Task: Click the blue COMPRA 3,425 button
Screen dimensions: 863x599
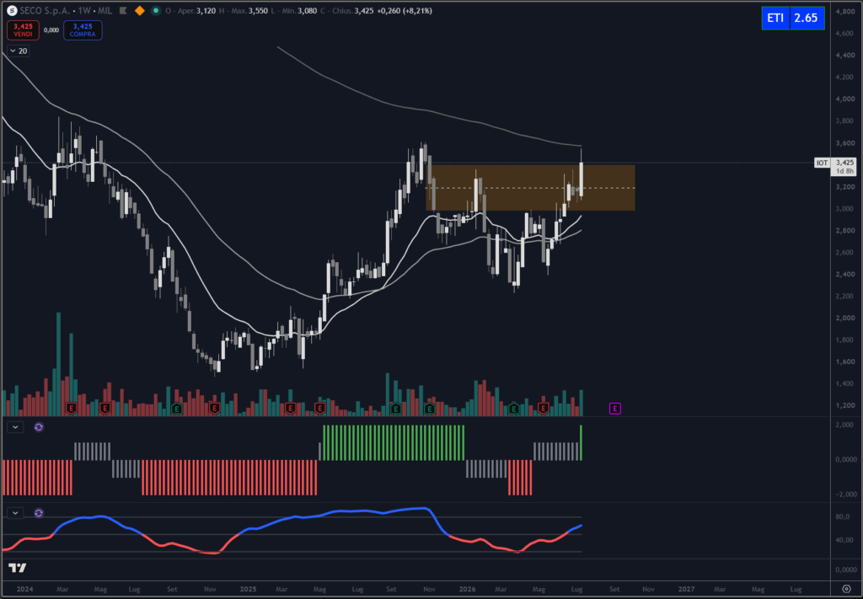Action: 83,29
